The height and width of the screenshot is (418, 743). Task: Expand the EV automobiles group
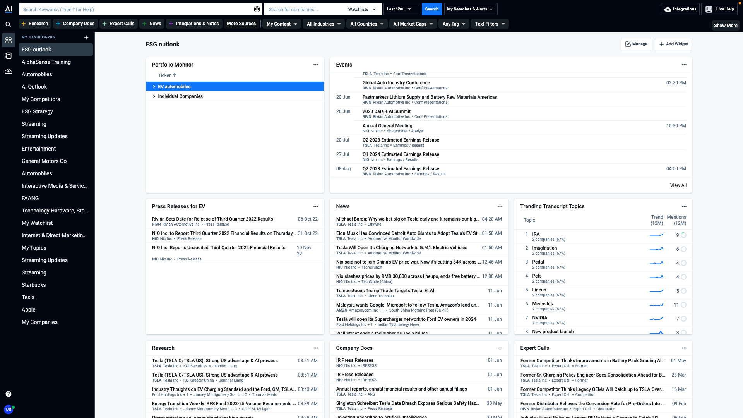[154, 87]
